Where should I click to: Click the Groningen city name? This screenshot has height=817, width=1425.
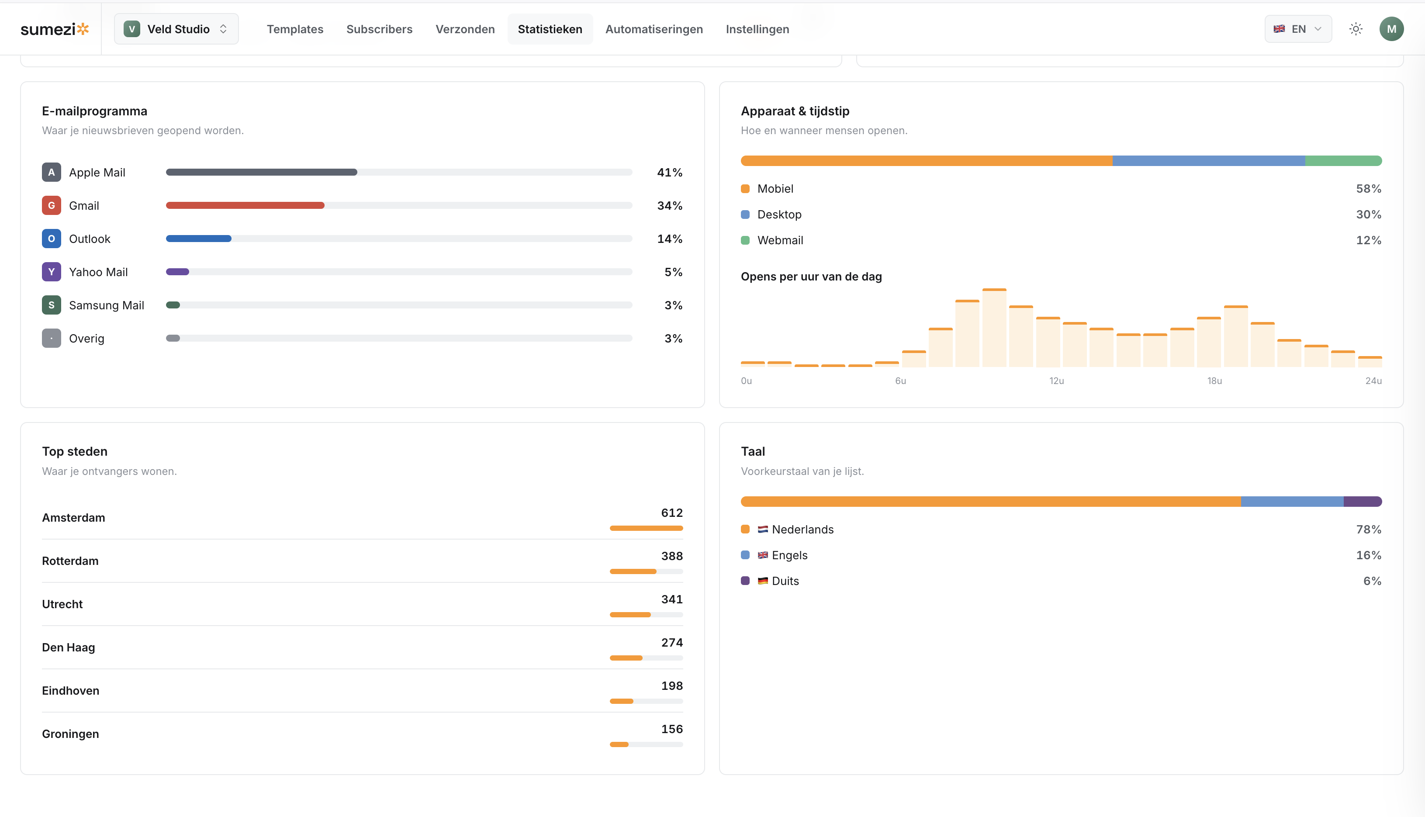point(70,734)
